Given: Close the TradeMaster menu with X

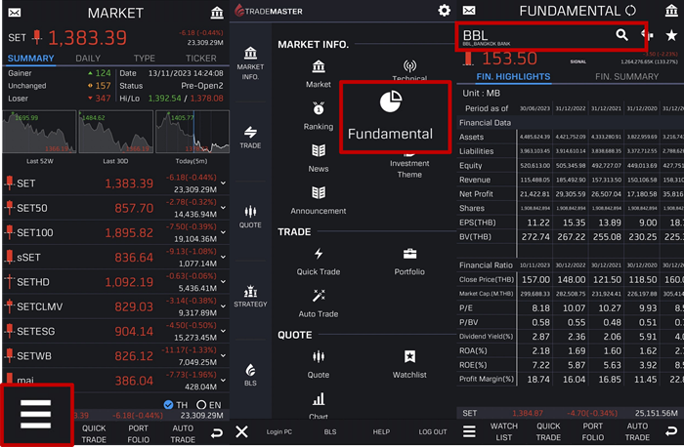Looking at the screenshot, I should pyautogui.click(x=241, y=431).
